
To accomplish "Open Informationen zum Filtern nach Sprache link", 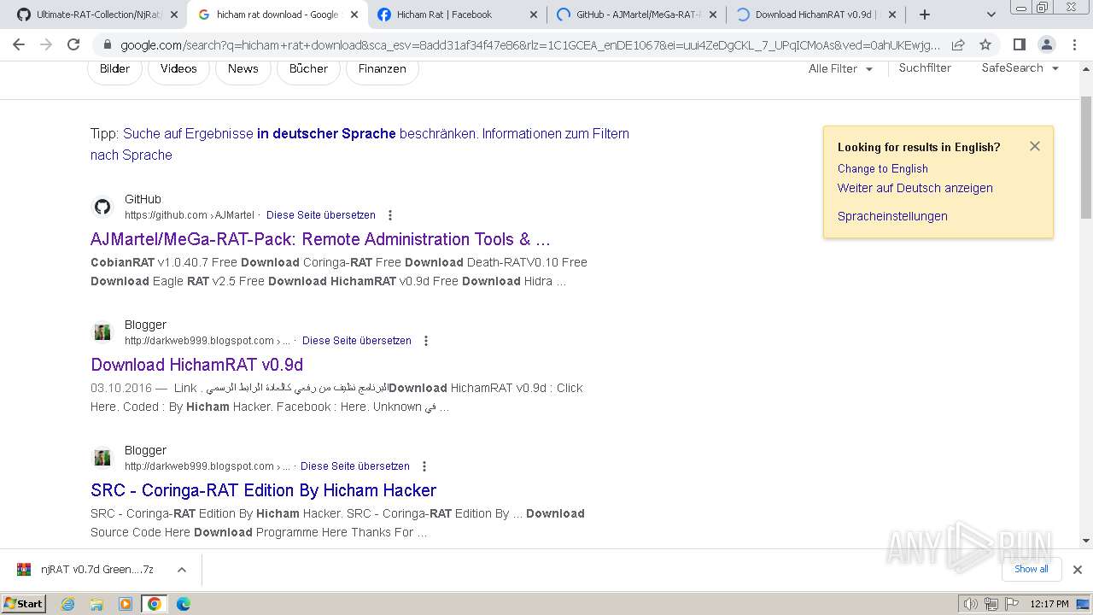I will (359, 143).
